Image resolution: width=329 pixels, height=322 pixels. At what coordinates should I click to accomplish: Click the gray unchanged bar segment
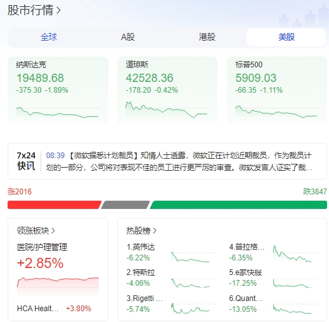pos(126,205)
